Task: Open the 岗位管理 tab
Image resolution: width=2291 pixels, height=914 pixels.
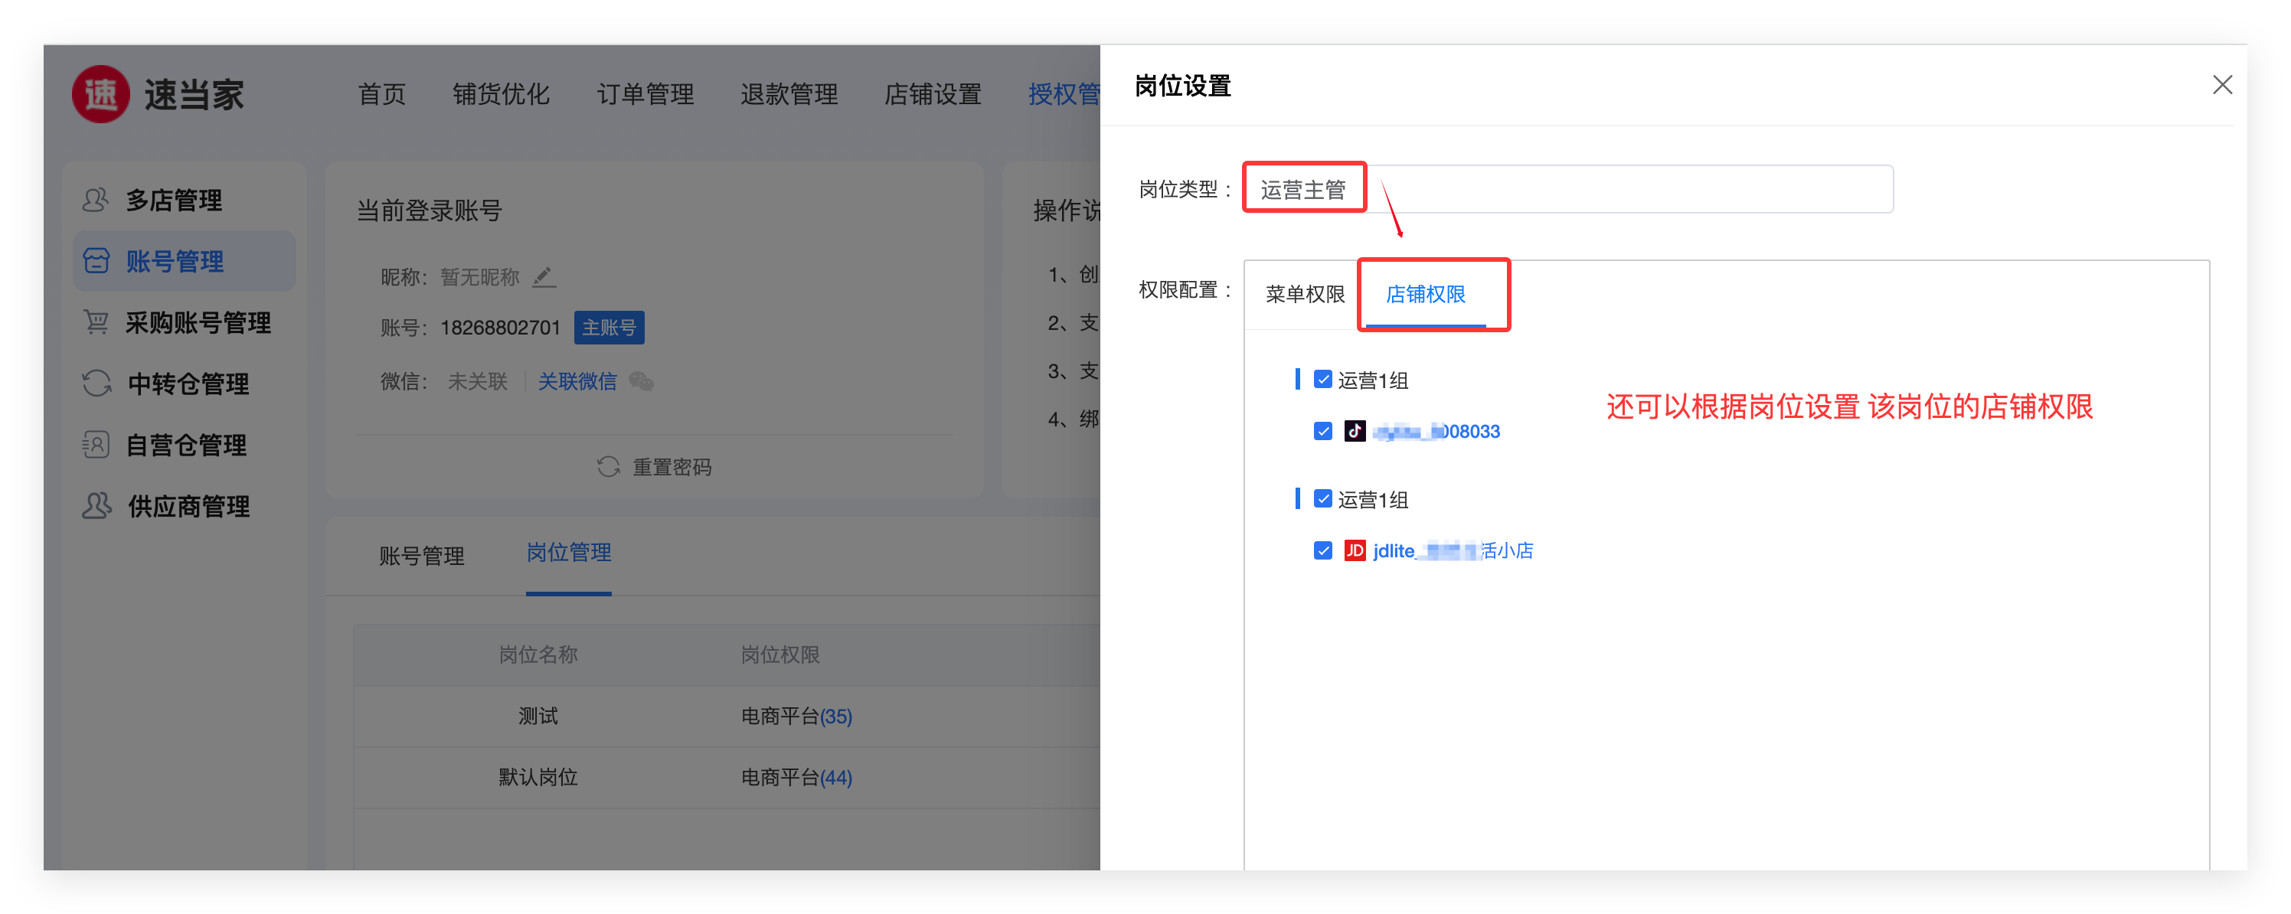Action: click(x=568, y=553)
